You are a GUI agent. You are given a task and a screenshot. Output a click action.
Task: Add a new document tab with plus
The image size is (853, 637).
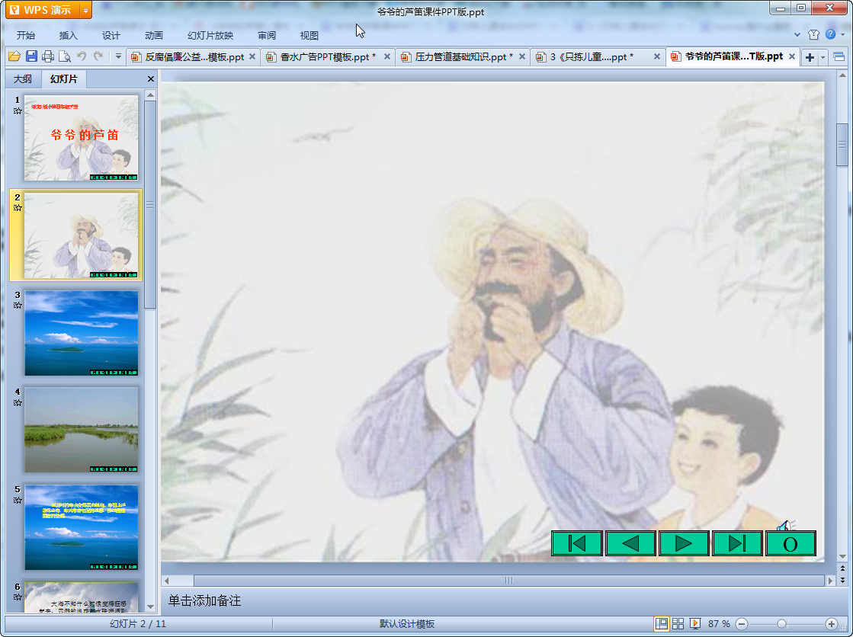coord(810,57)
